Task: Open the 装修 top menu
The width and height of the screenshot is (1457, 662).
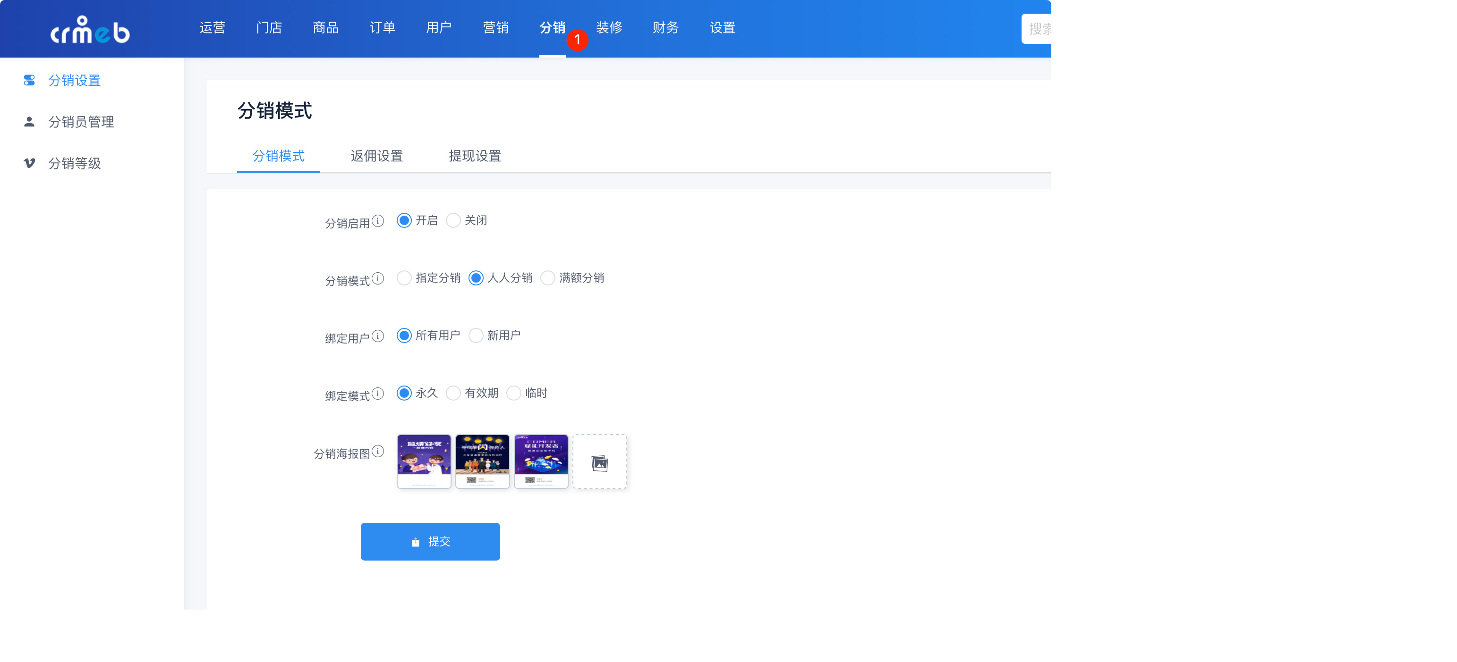Action: [x=609, y=28]
